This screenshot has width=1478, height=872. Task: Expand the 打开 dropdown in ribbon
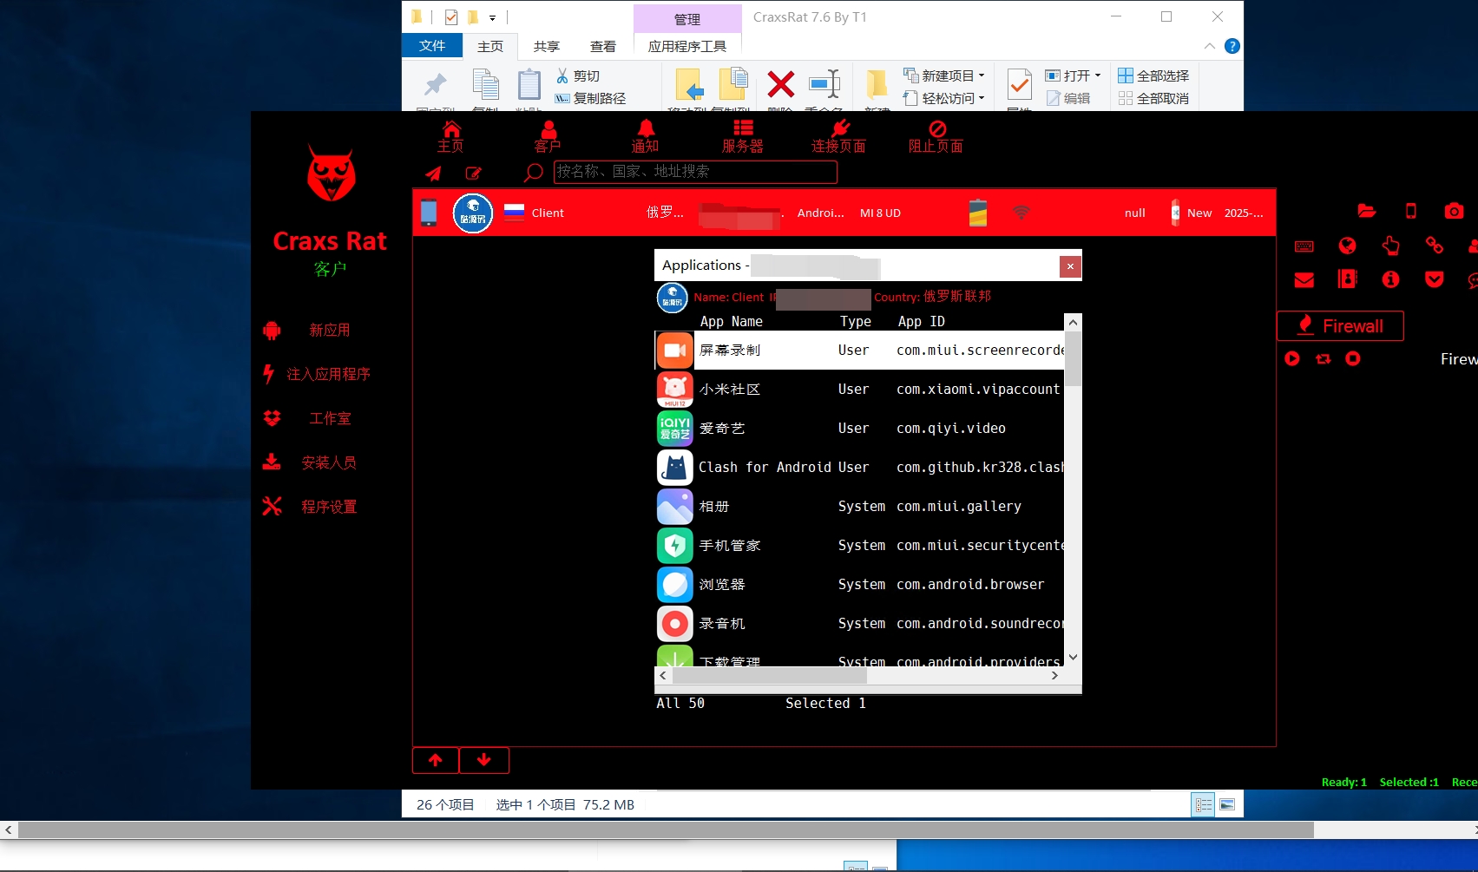point(1073,75)
